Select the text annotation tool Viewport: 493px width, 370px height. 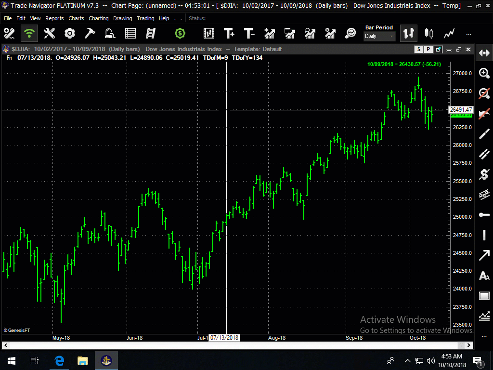pos(484,276)
